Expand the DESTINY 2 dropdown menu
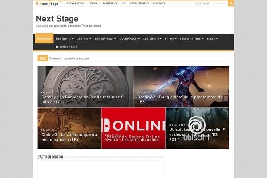This screenshot has height=178, width=267. (65, 39)
